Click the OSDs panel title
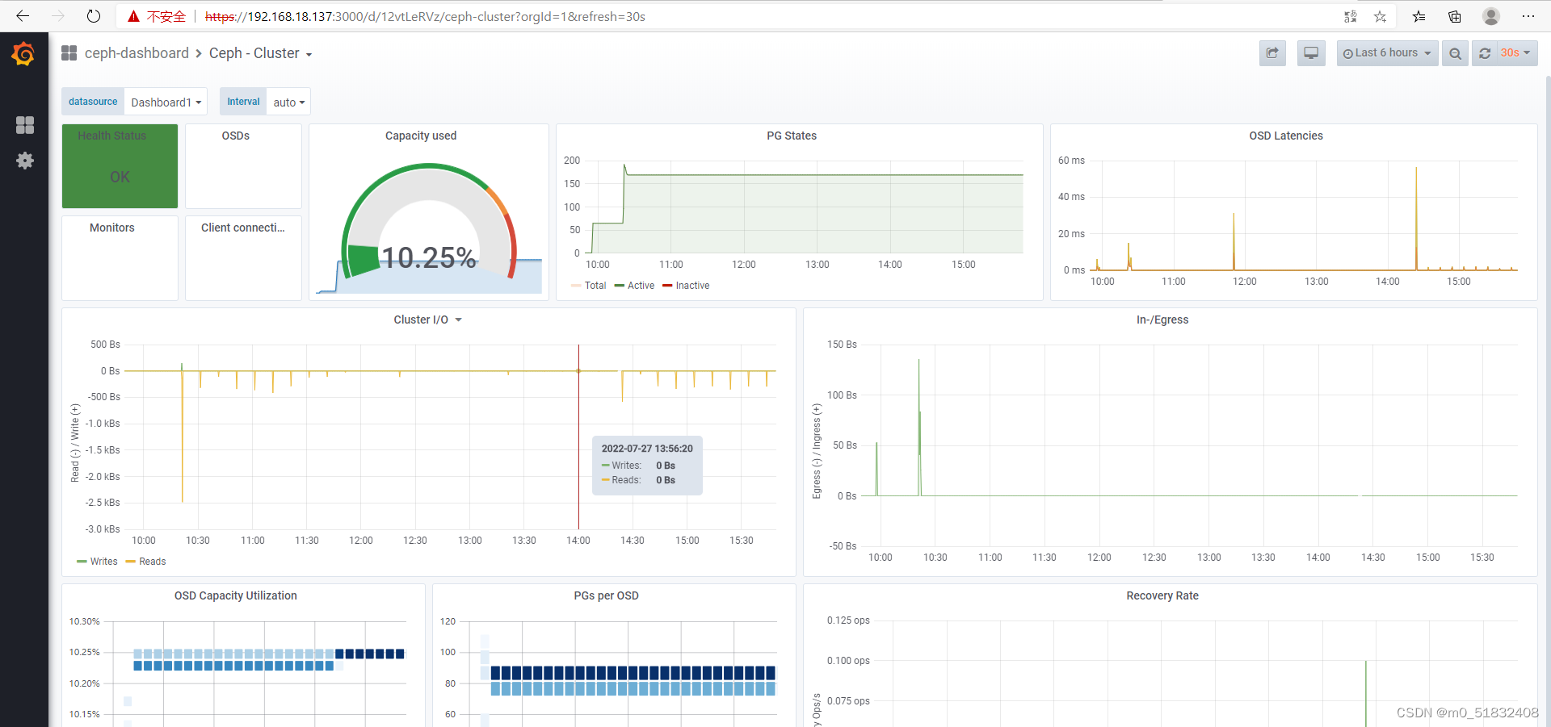The height and width of the screenshot is (727, 1551). click(236, 136)
